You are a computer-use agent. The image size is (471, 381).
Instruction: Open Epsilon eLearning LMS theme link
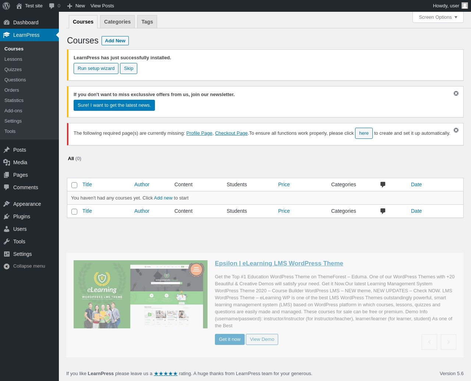[x=279, y=264]
